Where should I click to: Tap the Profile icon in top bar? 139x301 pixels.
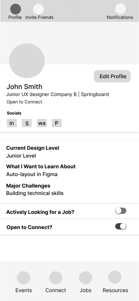pos(16,9)
